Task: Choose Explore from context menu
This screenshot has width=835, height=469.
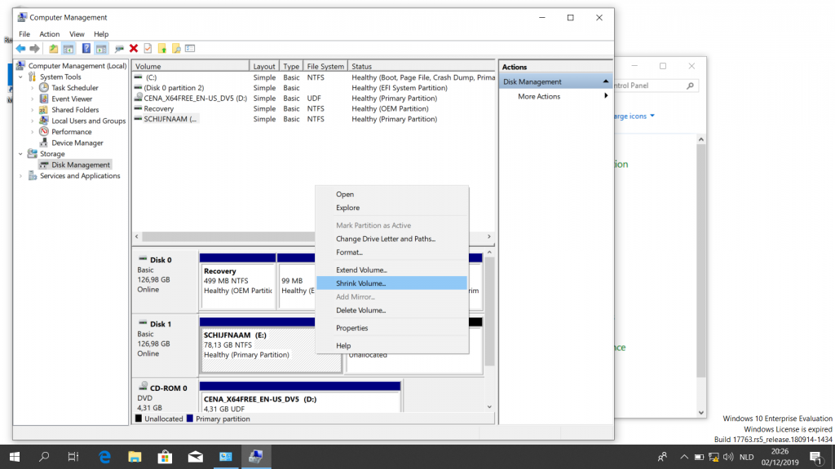Action: pos(392,208)
